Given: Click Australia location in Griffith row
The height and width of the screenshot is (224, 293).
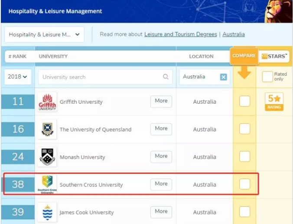Looking at the screenshot, I should click(x=205, y=102).
